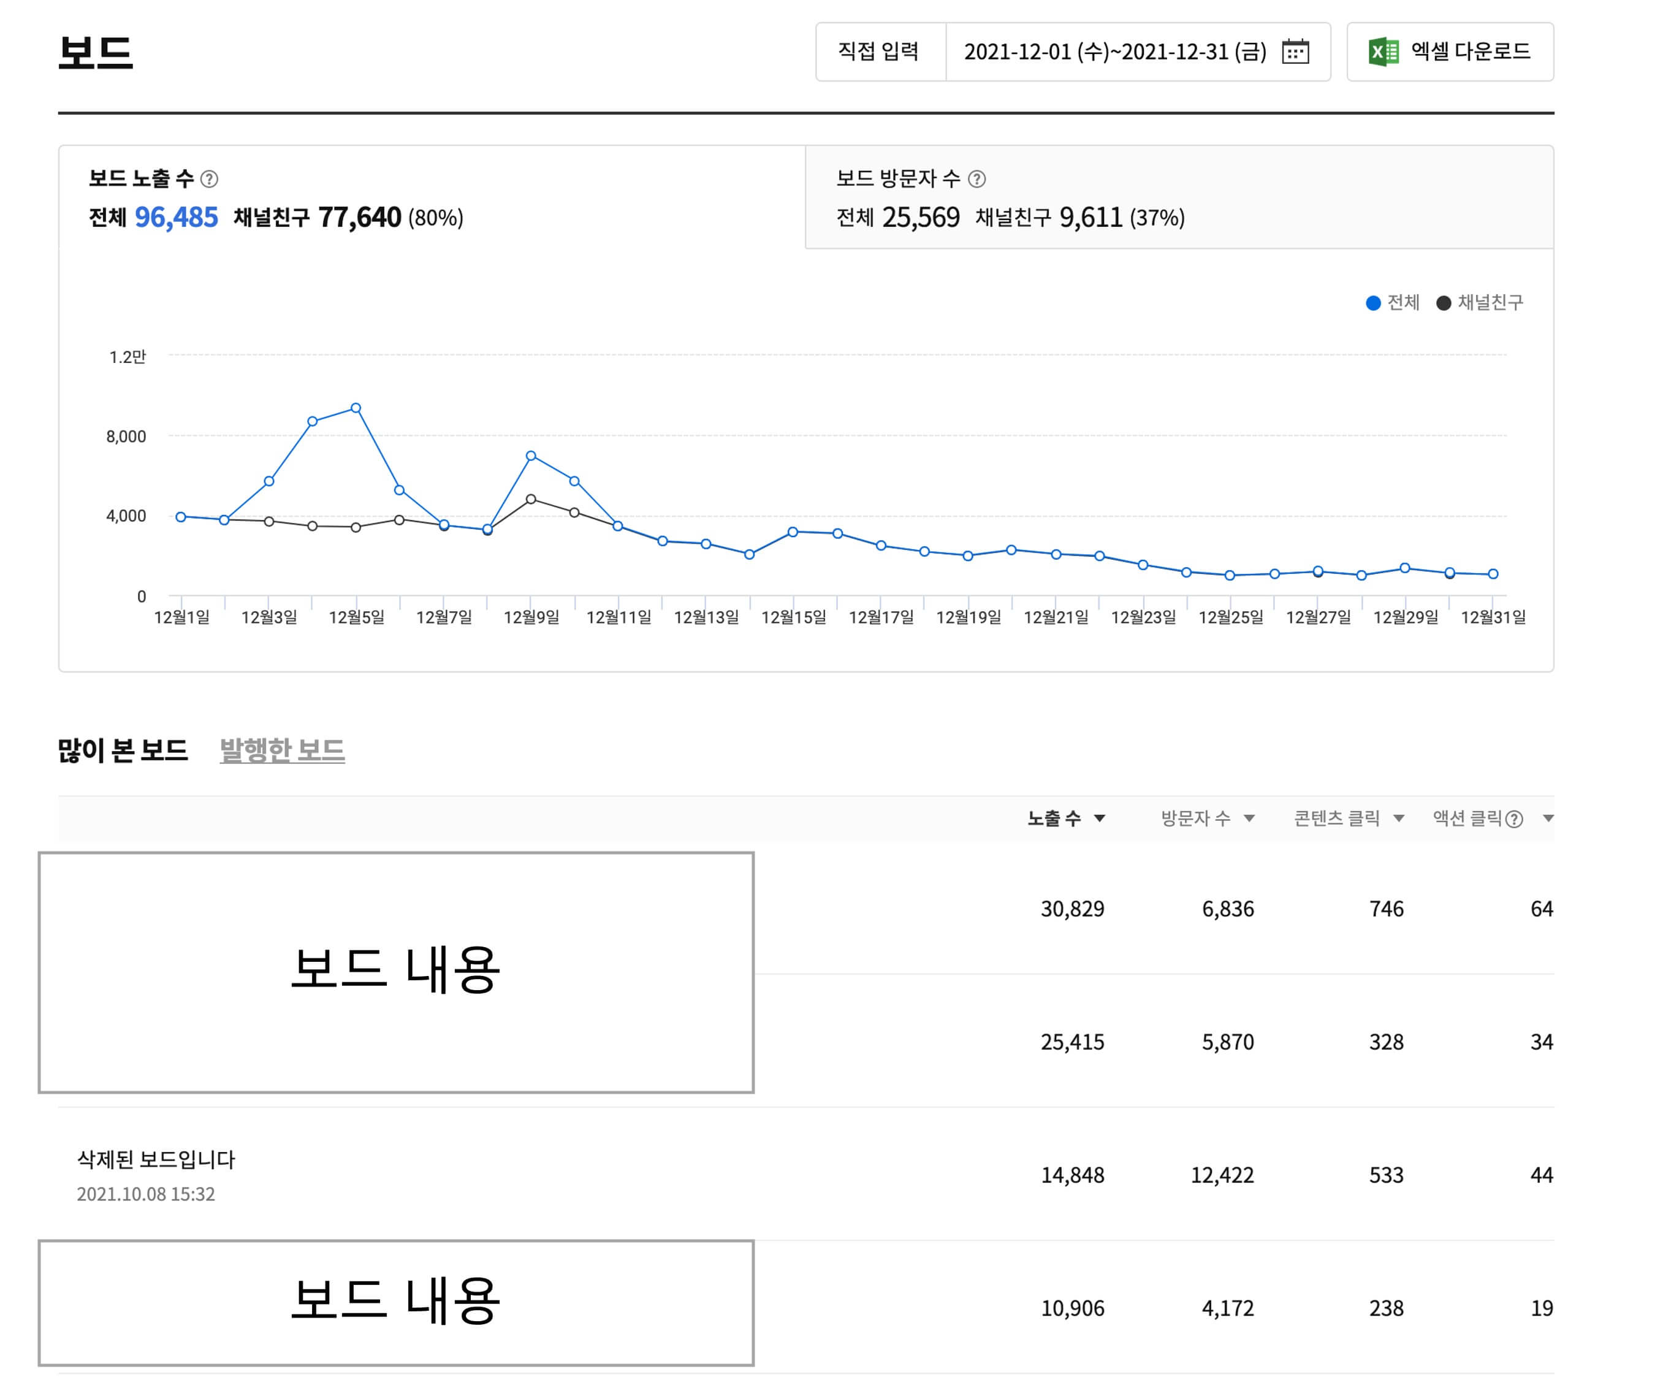Switch to 발행한 보드 tab
The height and width of the screenshot is (1388, 1663).
tap(282, 749)
